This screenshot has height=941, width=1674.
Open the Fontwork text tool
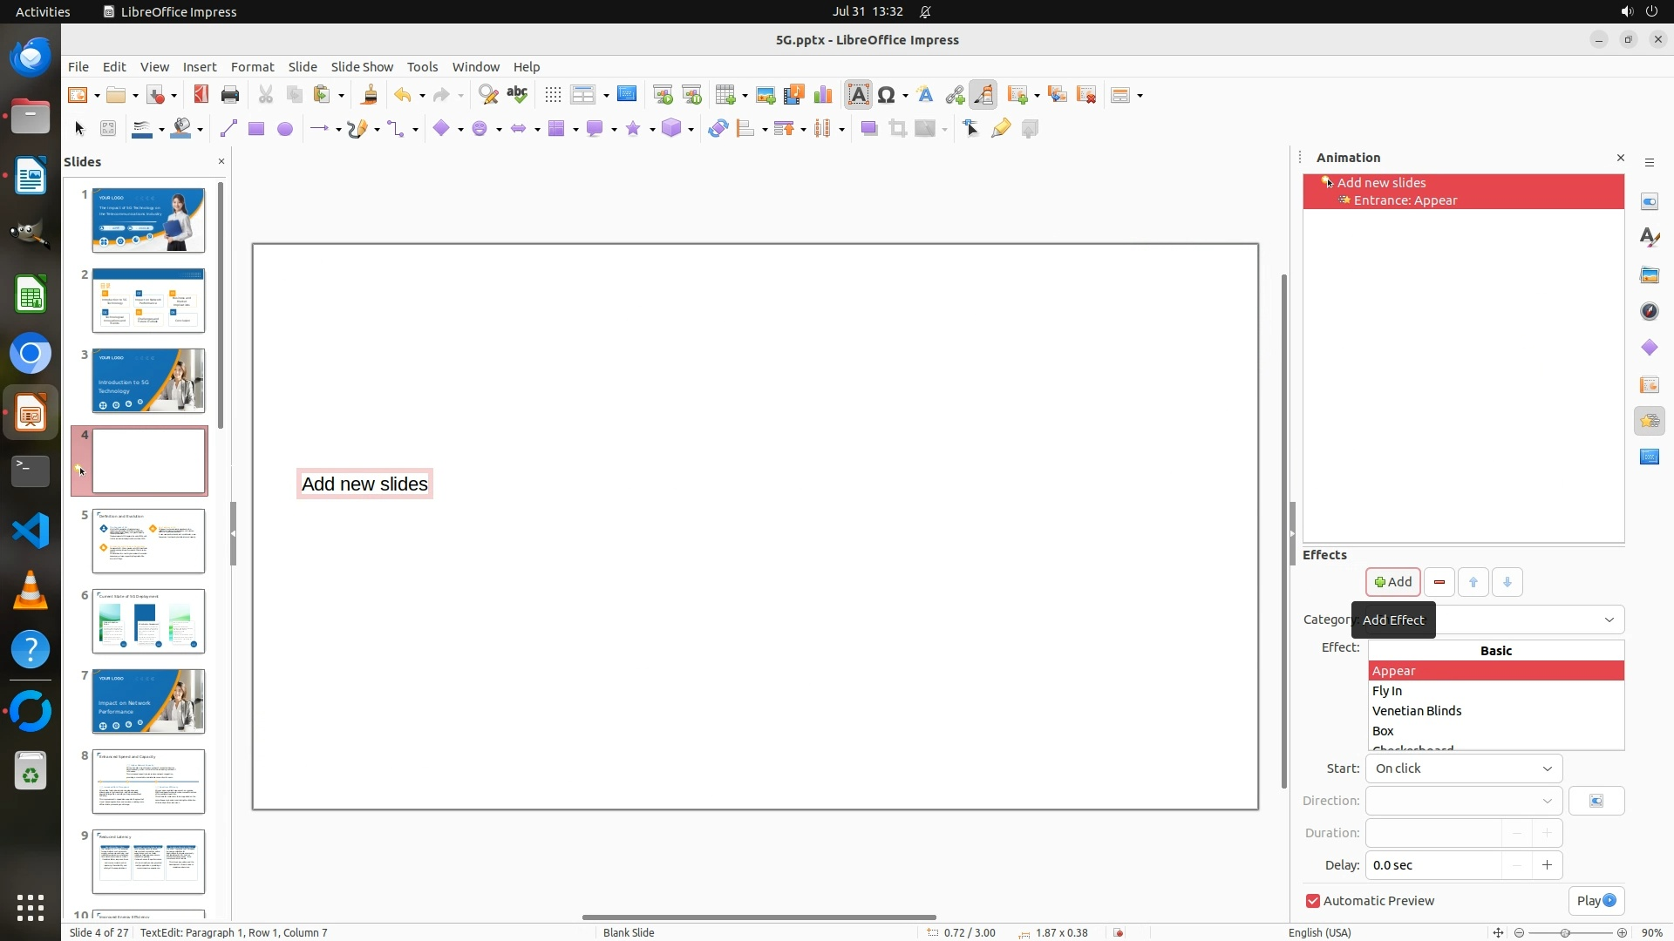click(x=925, y=95)
